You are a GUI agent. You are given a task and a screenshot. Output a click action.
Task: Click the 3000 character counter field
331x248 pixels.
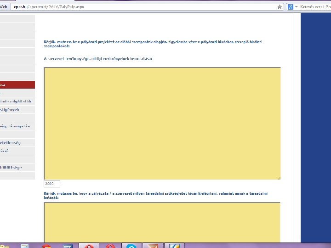[52, 184]
